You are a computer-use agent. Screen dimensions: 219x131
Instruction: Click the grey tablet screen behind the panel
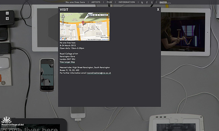48,28
